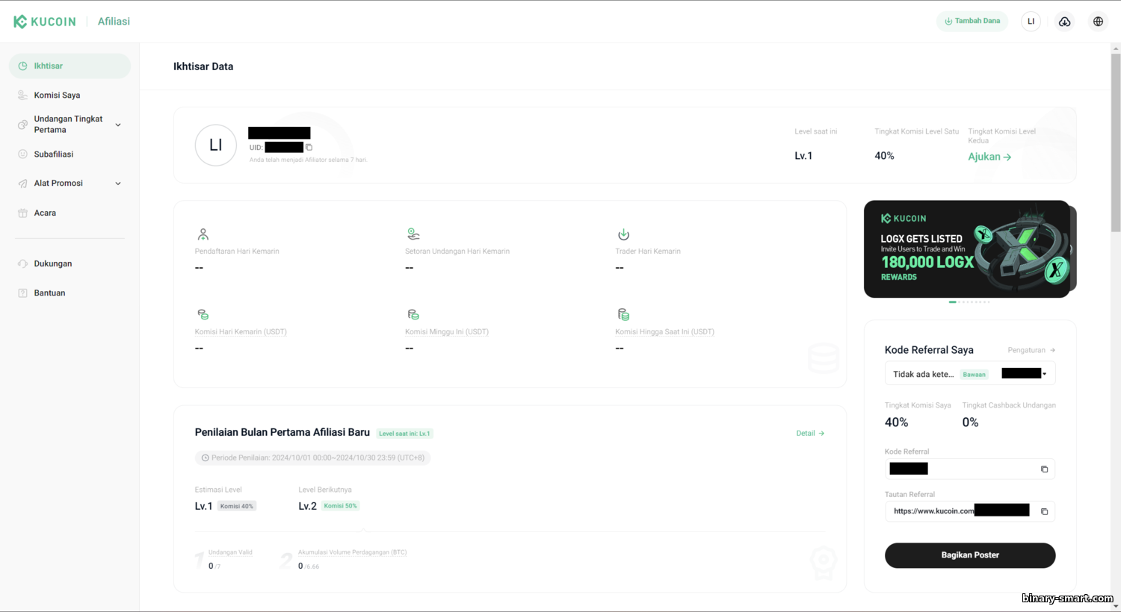Click the Komisi 50% badge

click(340, 506)
